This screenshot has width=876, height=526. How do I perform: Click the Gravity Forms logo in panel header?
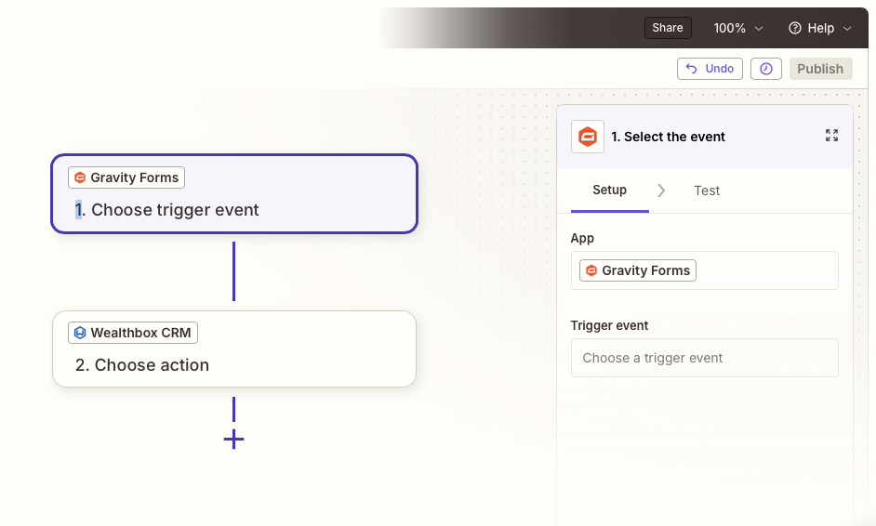[587, 137]
